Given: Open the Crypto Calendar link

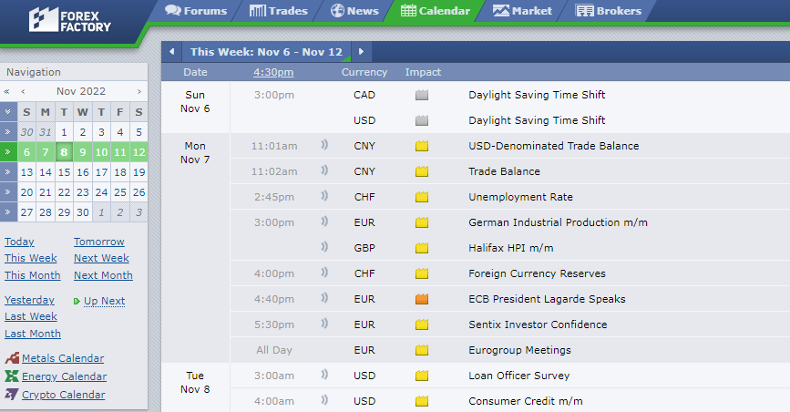Looking at the screenshot, I should pyautogui.click(x=64, y=395).
